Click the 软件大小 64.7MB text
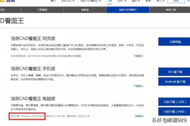The width and height of the screenshot is (190, 126). click(56, 116)
